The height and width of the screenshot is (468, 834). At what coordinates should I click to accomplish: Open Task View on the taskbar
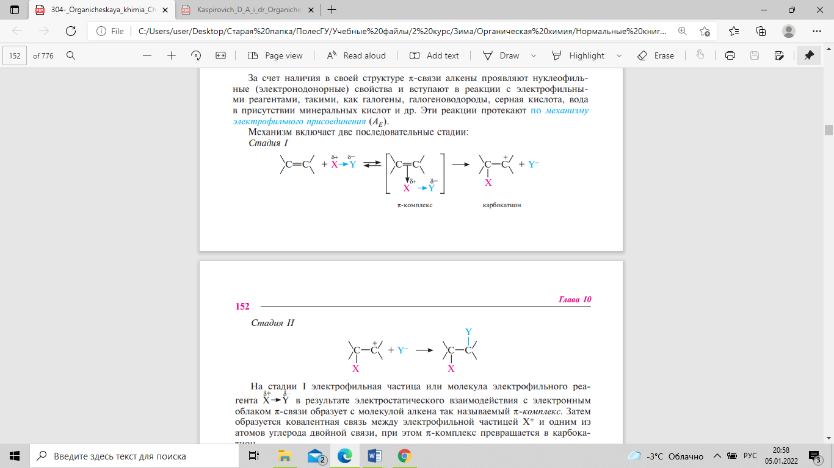[x=255, y=456]
